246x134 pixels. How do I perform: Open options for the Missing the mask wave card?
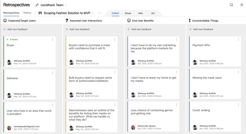click(238, 72)
